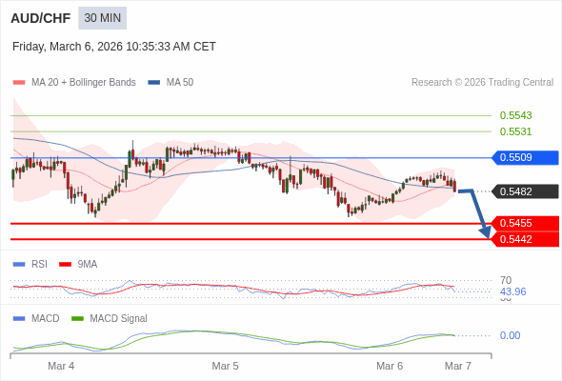Click the Research © 2026 Trading Central credit
562x381 pixels.
(482, 83)
